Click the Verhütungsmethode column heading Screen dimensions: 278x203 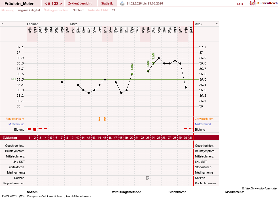[x=126, y=192]
